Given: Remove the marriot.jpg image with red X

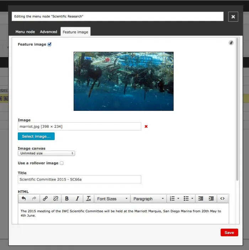Looking at the screenshot, I should pyautogui.click(x=146, y=126).
